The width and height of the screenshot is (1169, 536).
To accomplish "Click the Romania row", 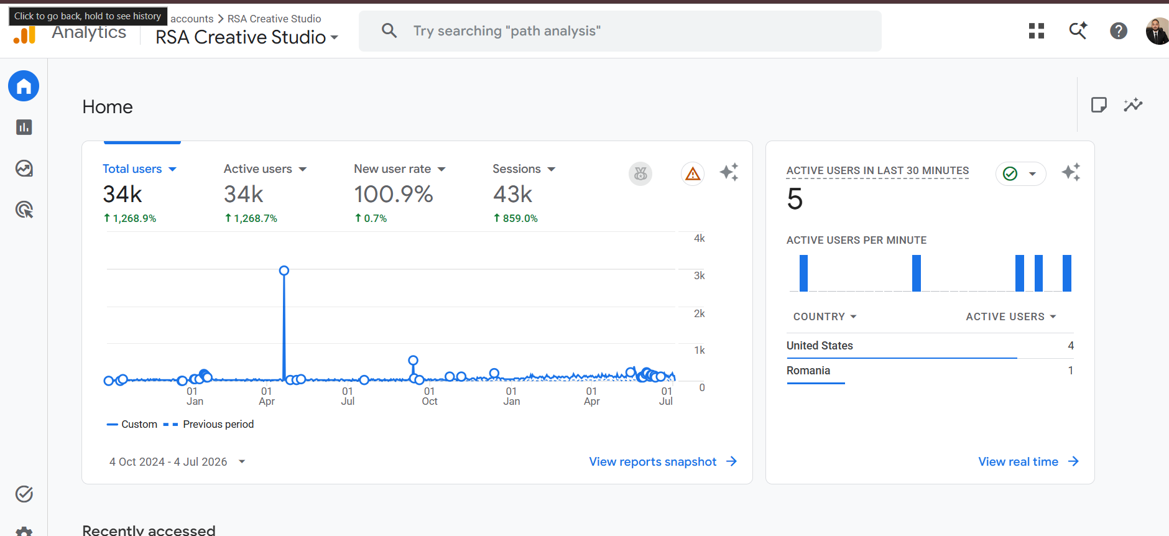I will click(x=930, y=371).
